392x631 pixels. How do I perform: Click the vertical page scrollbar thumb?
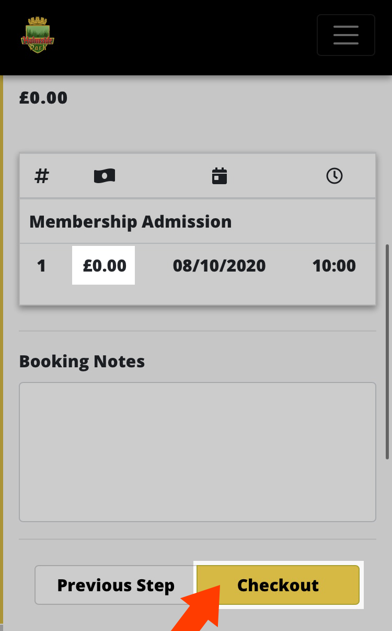pos(388,351)
